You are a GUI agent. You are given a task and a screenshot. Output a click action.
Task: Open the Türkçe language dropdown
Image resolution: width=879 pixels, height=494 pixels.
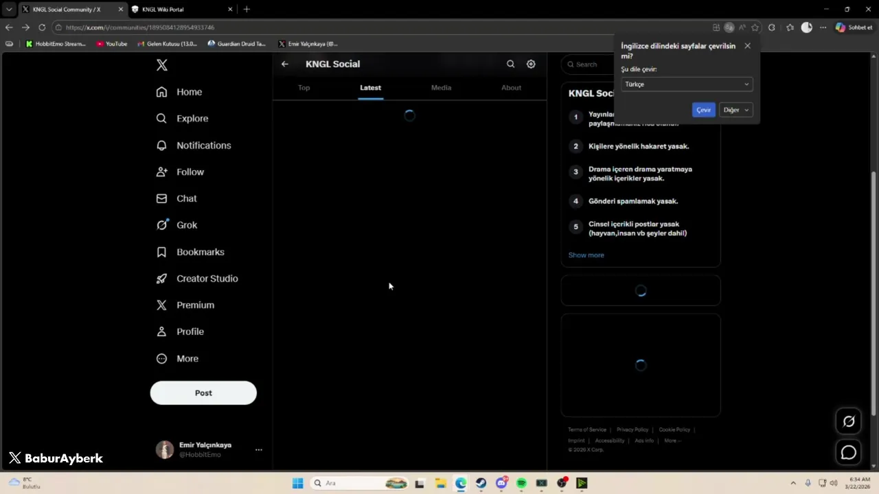click(x=687, y=84)
